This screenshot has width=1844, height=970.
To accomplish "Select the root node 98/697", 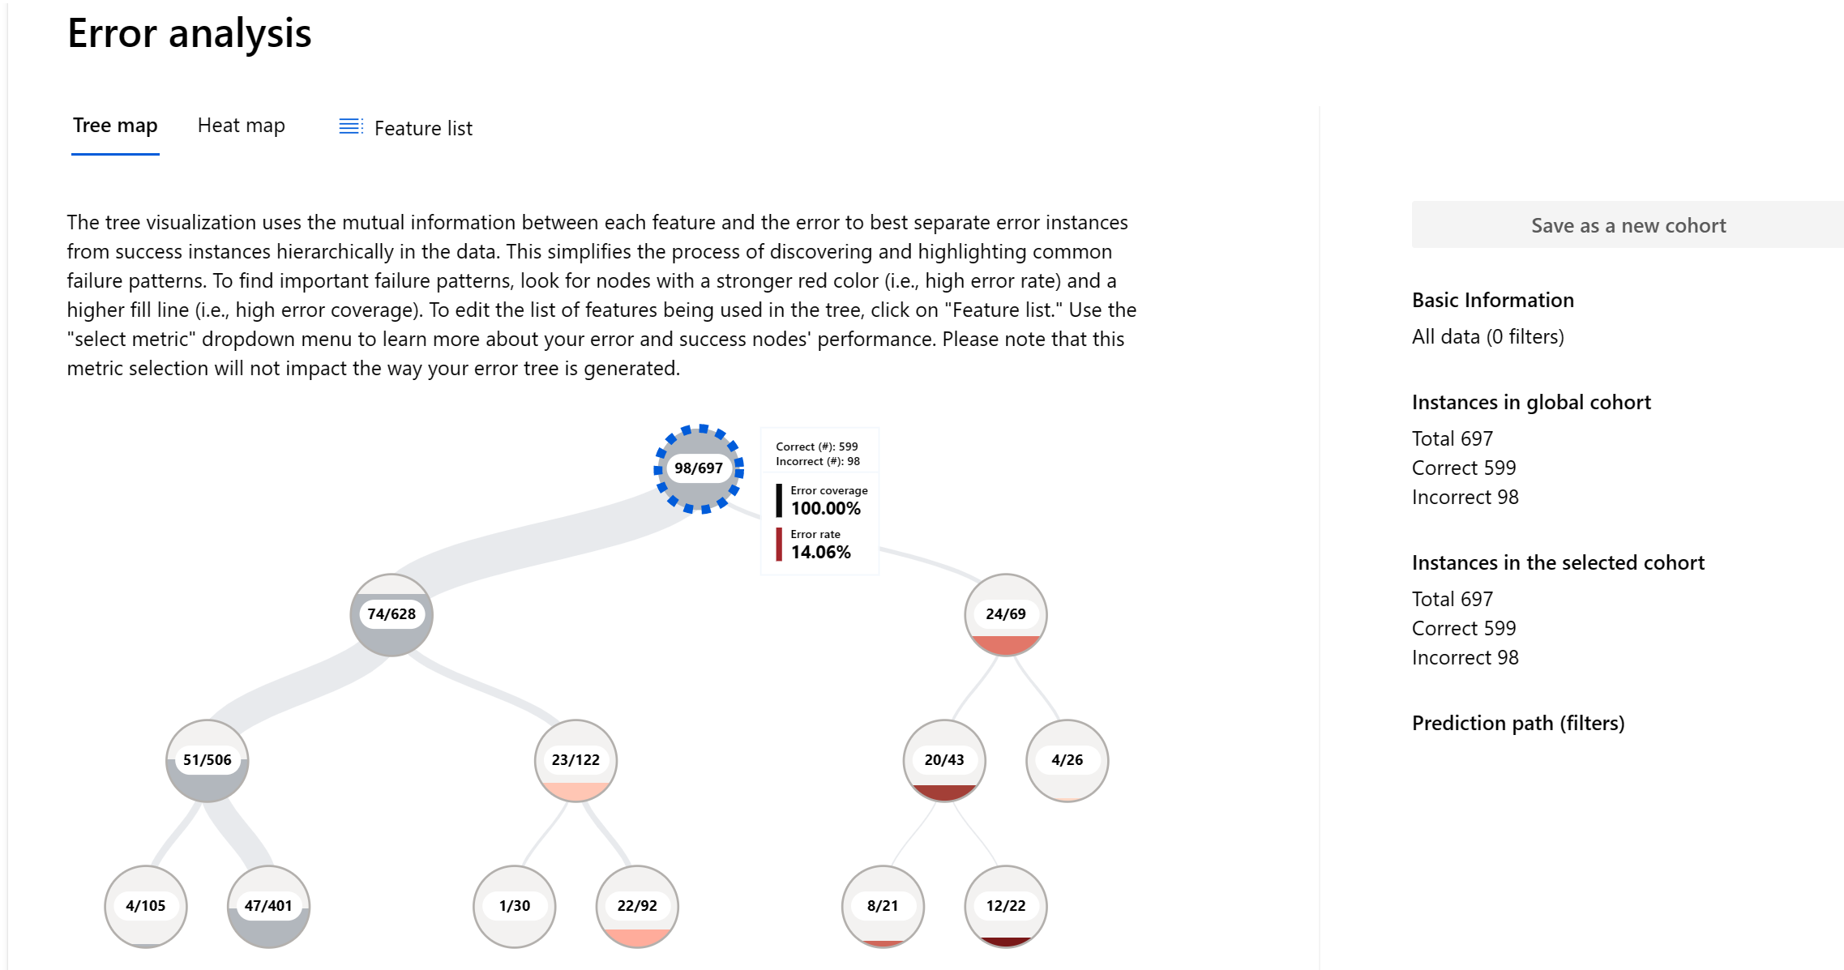I will (694, 468).
